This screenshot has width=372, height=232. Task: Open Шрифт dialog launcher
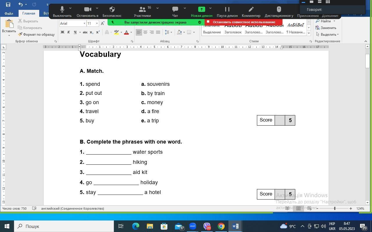[x=132, y=41]
